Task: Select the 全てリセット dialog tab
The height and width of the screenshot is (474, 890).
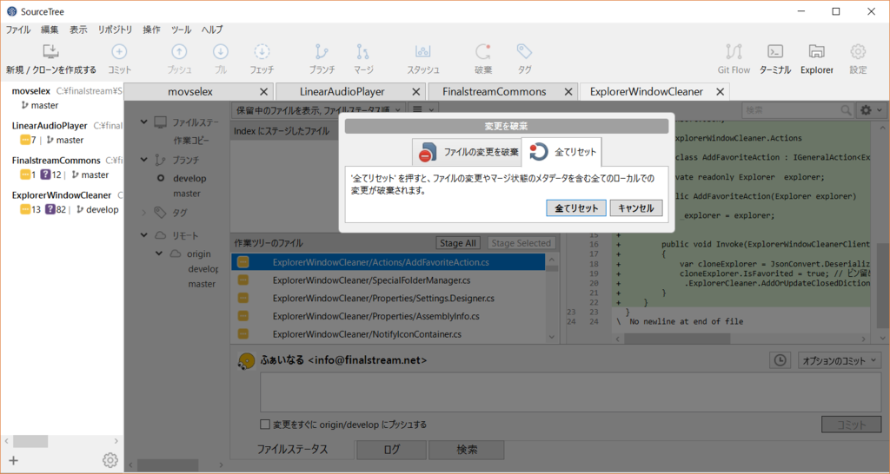Action: [561, 152]
